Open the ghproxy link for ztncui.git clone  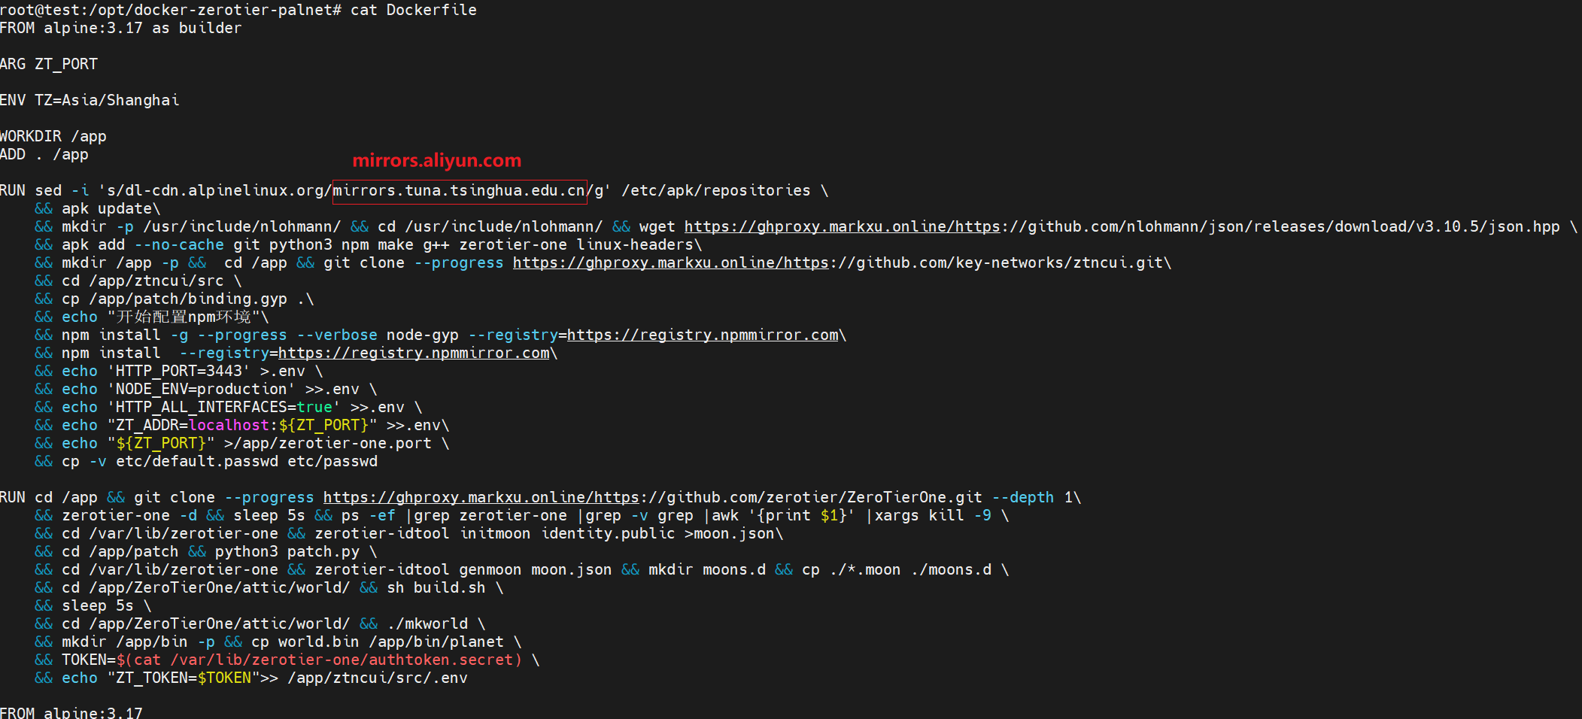click(670, 262)
